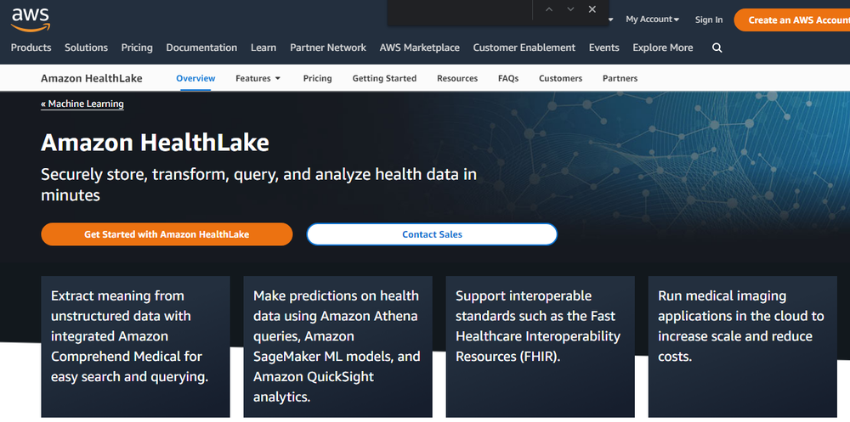
Task: Click the AWS logo
Action: click(x=31, y=20)
